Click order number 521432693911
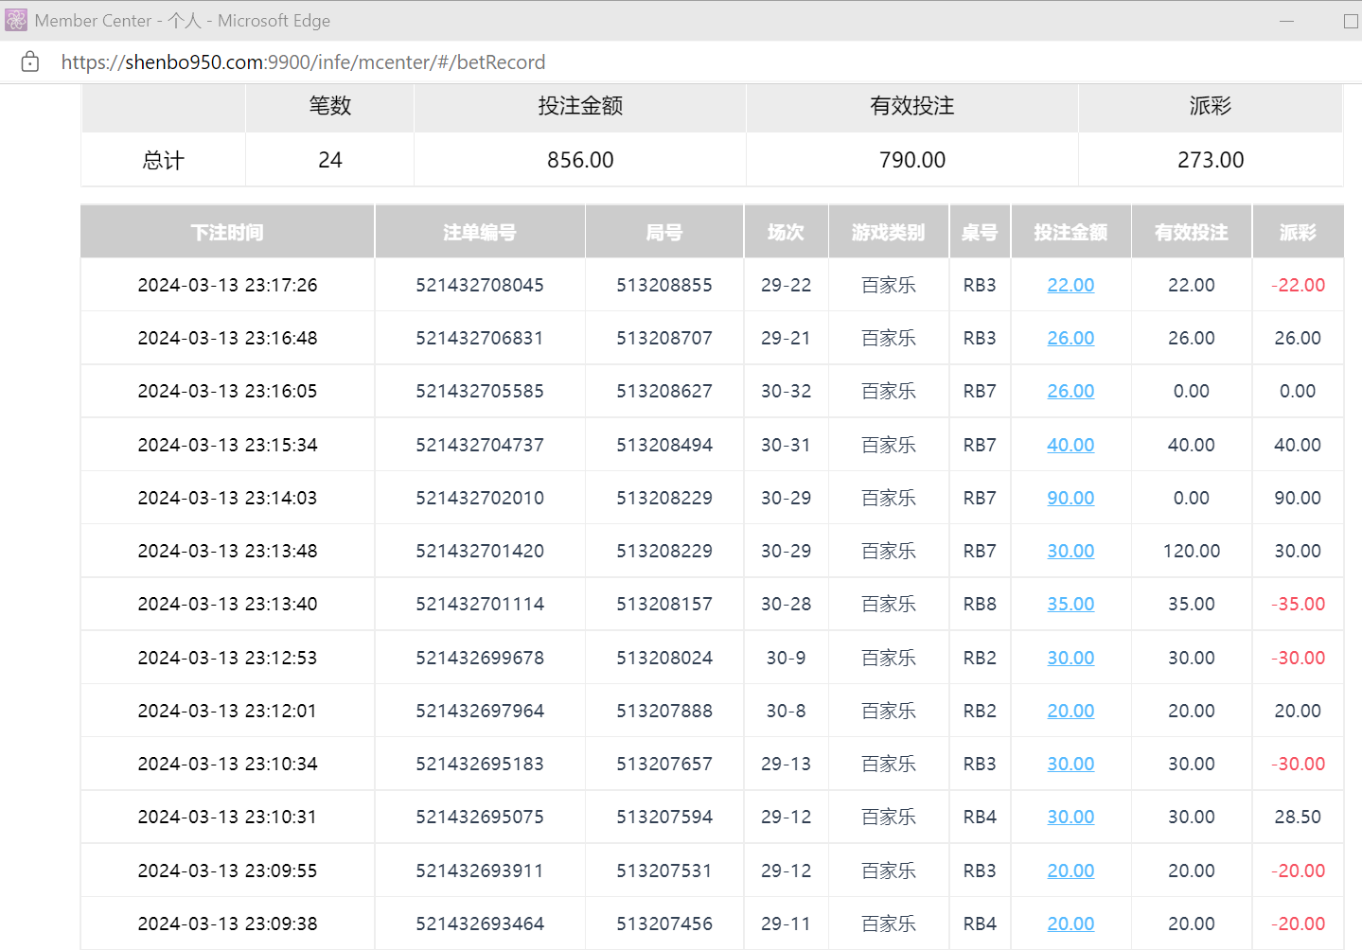1362x950 pixels. (x=480, y=871)
